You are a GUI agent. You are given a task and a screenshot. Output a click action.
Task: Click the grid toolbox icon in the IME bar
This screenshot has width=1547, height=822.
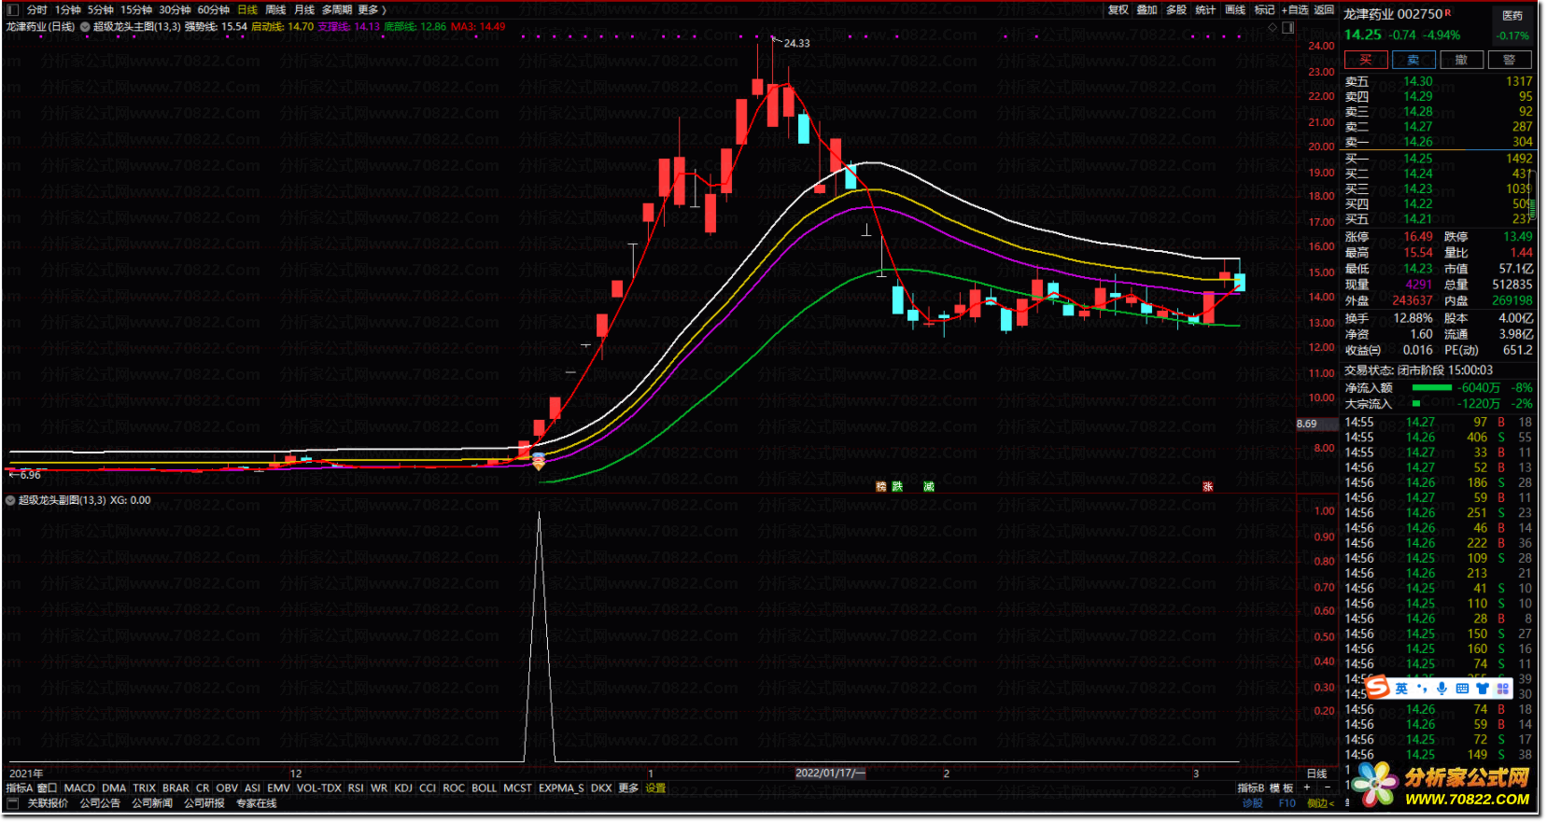point(1502,689)
